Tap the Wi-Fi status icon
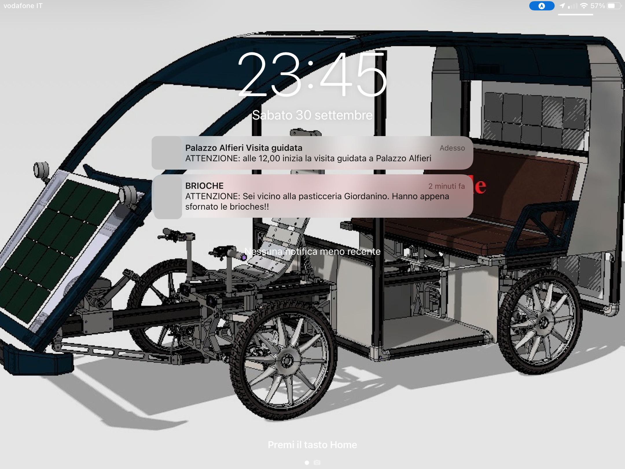 click(584, 6)
